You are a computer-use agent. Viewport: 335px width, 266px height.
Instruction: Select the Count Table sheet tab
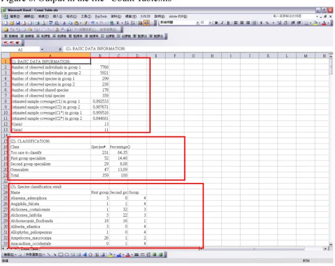(x=29, y=248)
